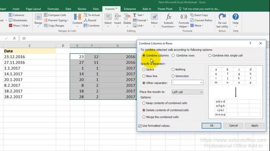Open the Link tools dropdown

[139, 26]
